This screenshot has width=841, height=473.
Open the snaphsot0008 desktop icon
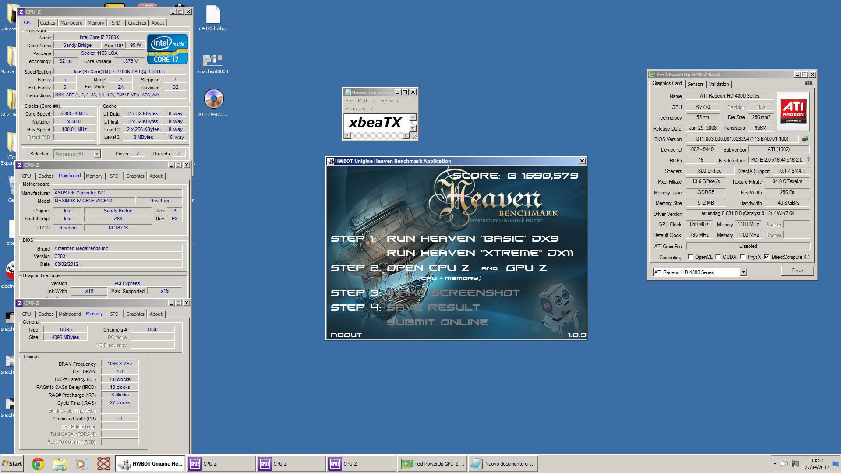[x=213, y=64]
